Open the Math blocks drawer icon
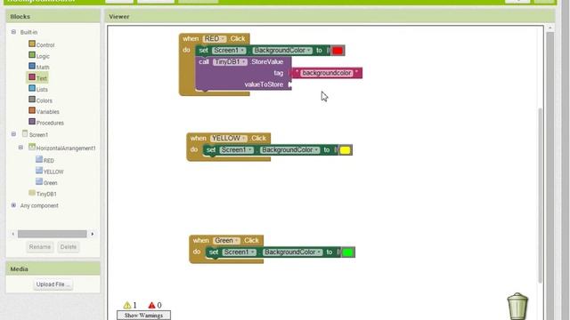570x320 pixels. [x=32, y=66]
